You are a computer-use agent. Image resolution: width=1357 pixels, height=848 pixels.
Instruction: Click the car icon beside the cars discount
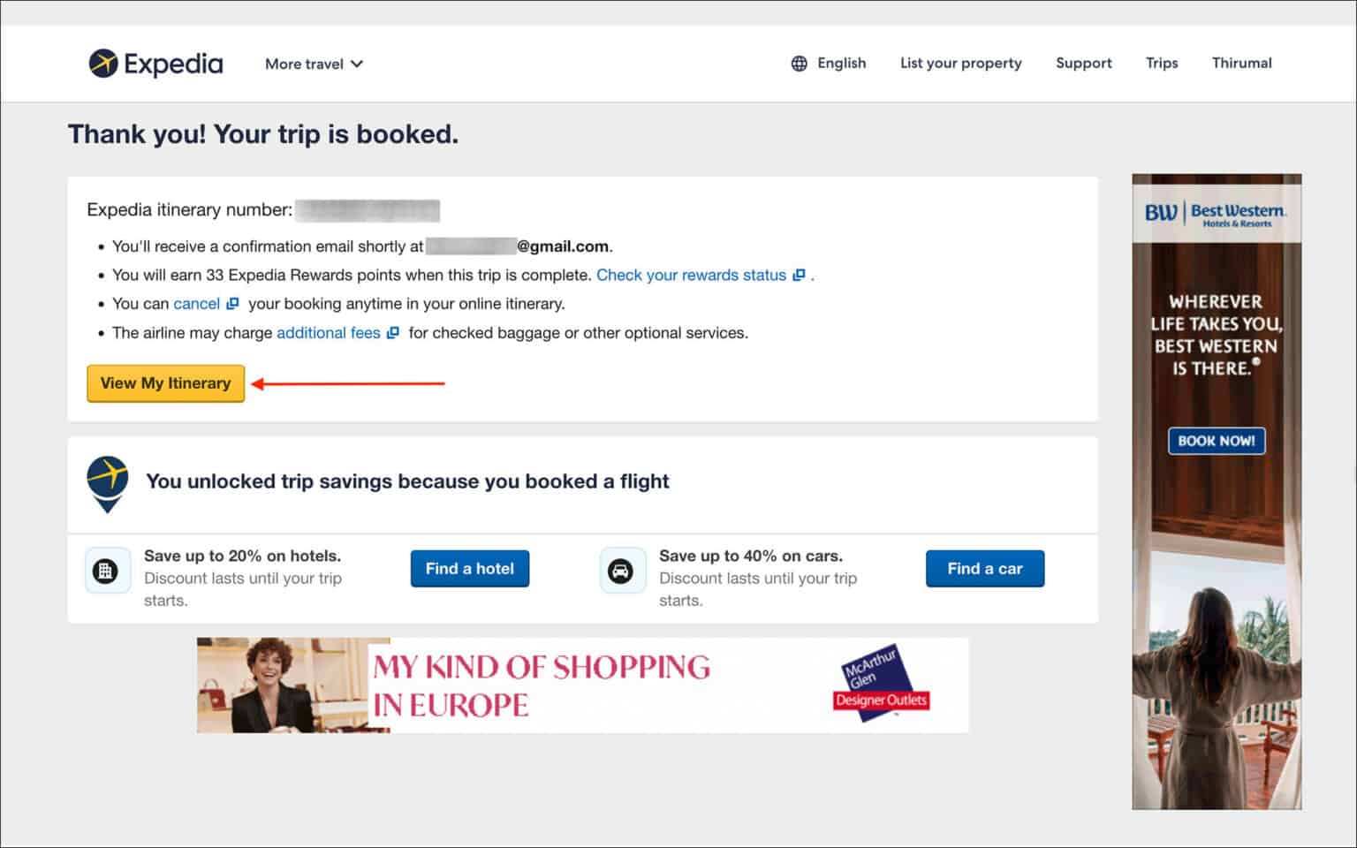point(622,570)
